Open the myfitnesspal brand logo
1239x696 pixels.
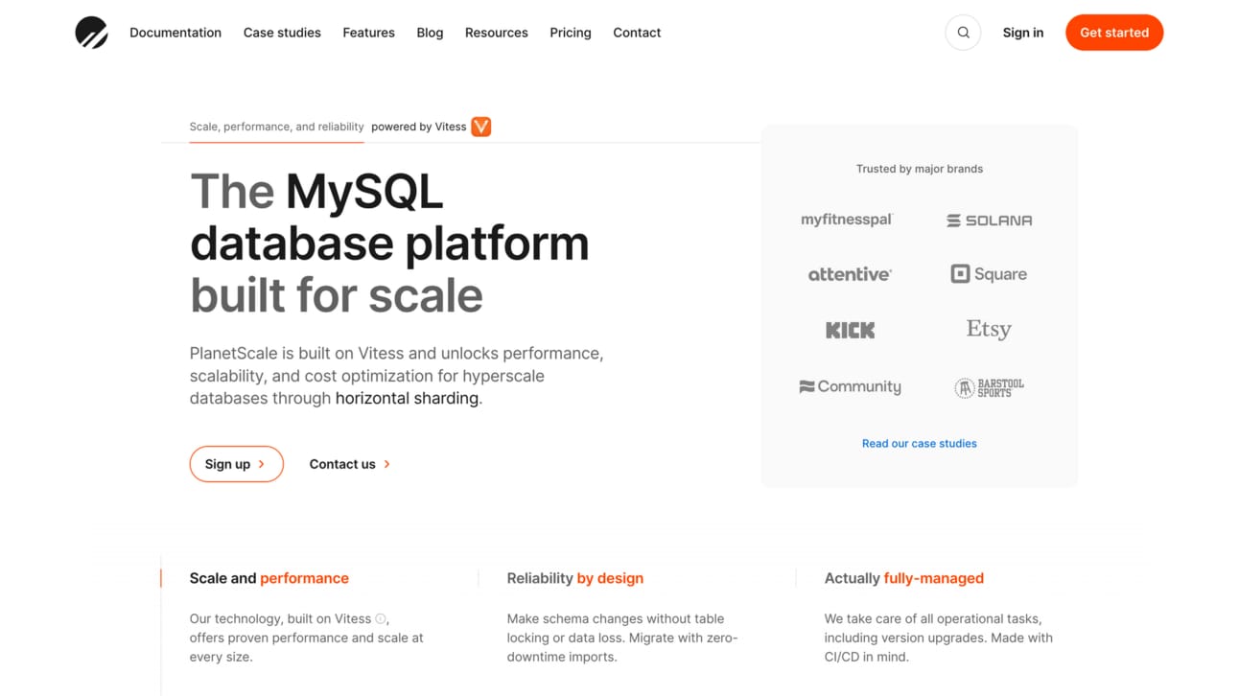click(847, 220)
